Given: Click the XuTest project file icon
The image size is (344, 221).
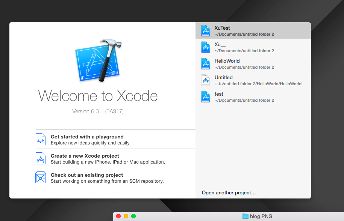Looking at the screenshot, I should pyautogui.click(x=206, y=31).
